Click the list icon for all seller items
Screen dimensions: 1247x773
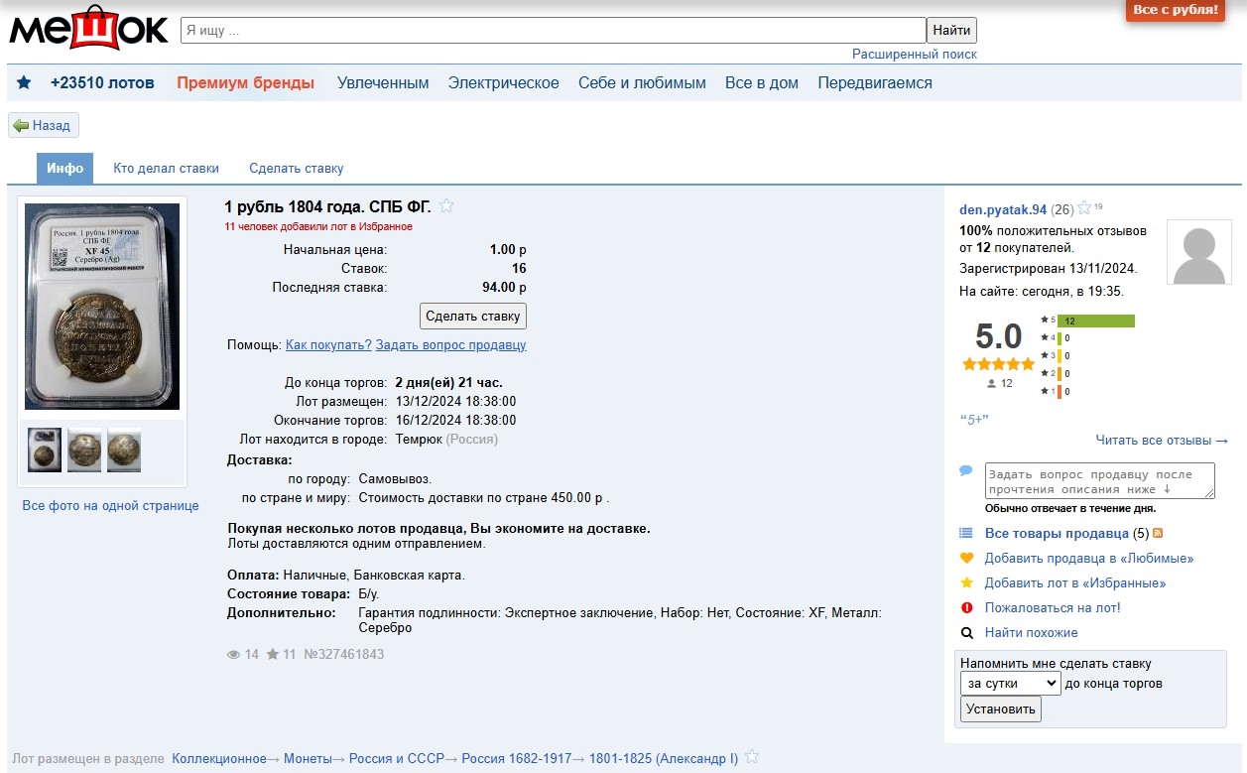966,534
